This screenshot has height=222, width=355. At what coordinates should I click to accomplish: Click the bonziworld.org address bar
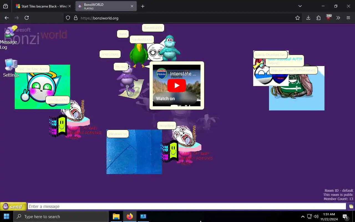[183, 18]
